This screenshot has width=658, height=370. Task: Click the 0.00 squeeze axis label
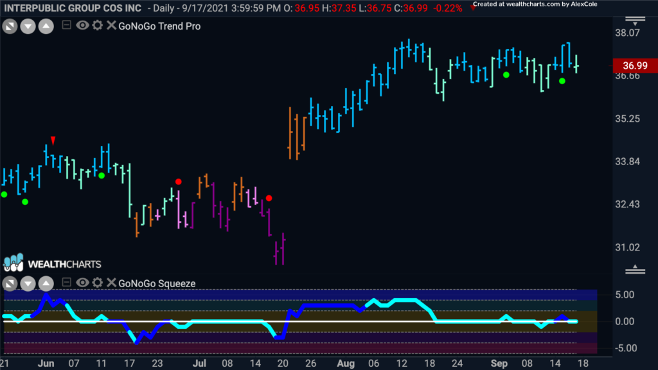tap(625, 322)
